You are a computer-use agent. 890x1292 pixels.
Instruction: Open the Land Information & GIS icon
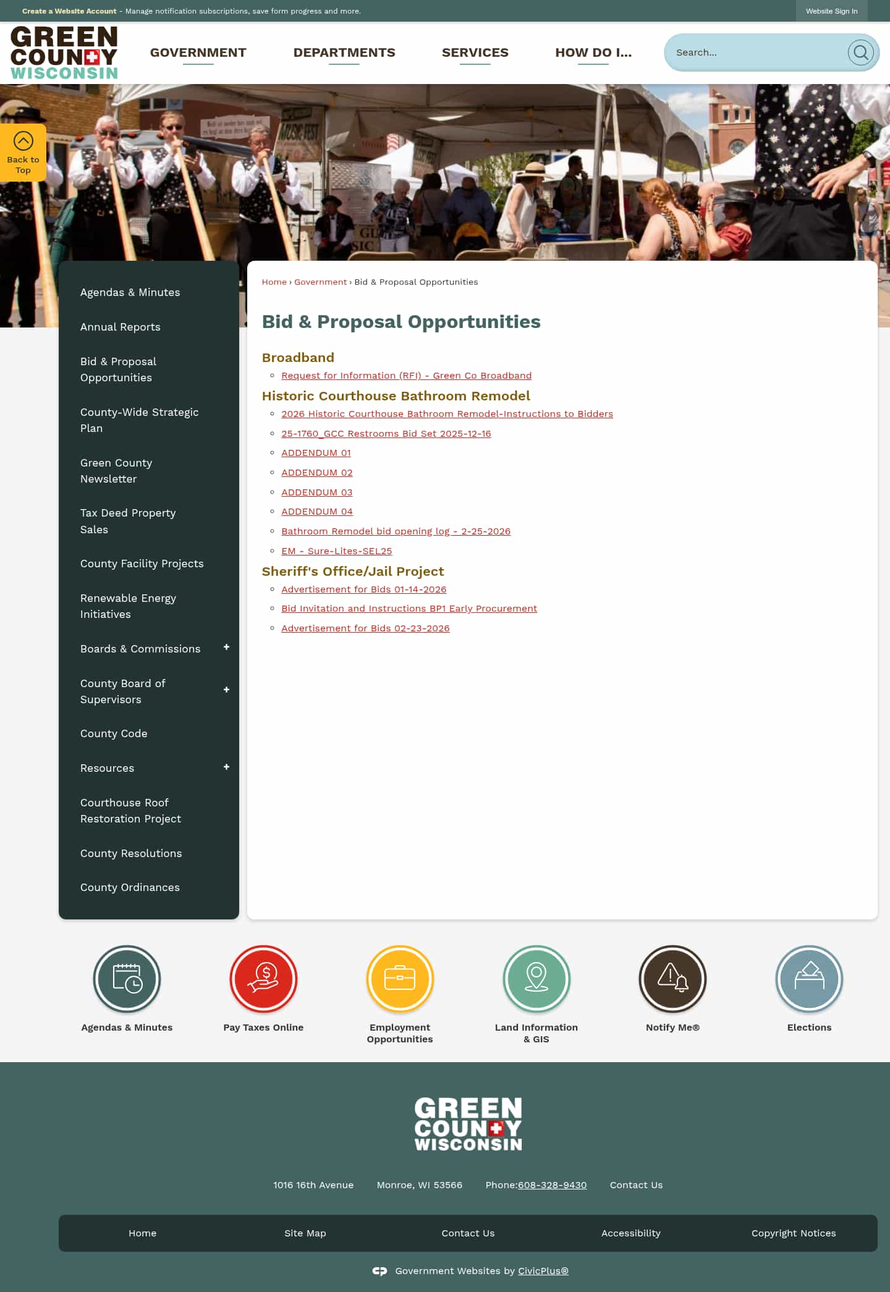pos(536,979)
